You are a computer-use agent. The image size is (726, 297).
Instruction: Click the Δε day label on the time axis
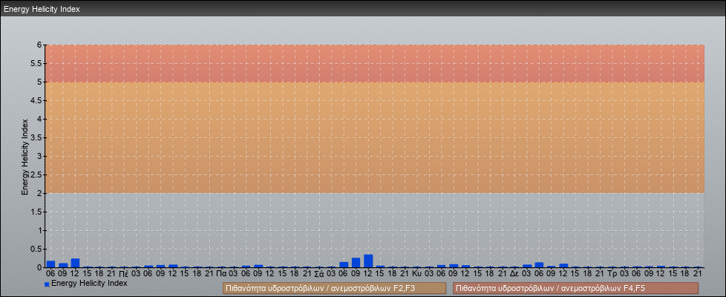[x=514, y=274]
